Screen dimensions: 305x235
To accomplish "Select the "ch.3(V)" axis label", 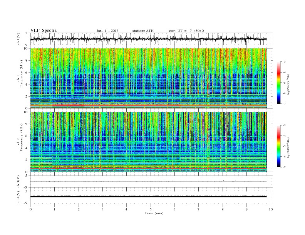I will pos(18,181).
